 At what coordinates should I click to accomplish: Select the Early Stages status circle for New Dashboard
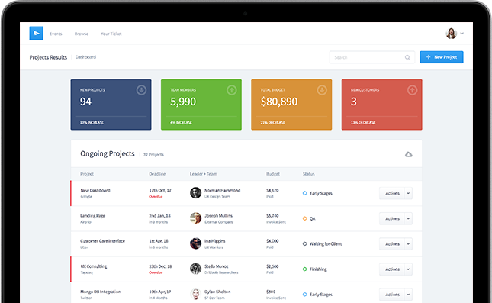coord(304,193)
